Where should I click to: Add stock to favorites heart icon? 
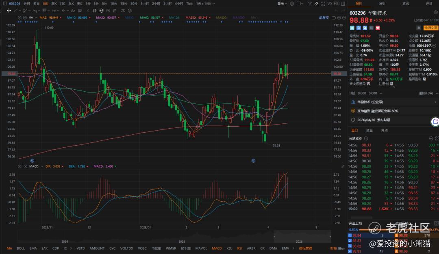[378, 28]
